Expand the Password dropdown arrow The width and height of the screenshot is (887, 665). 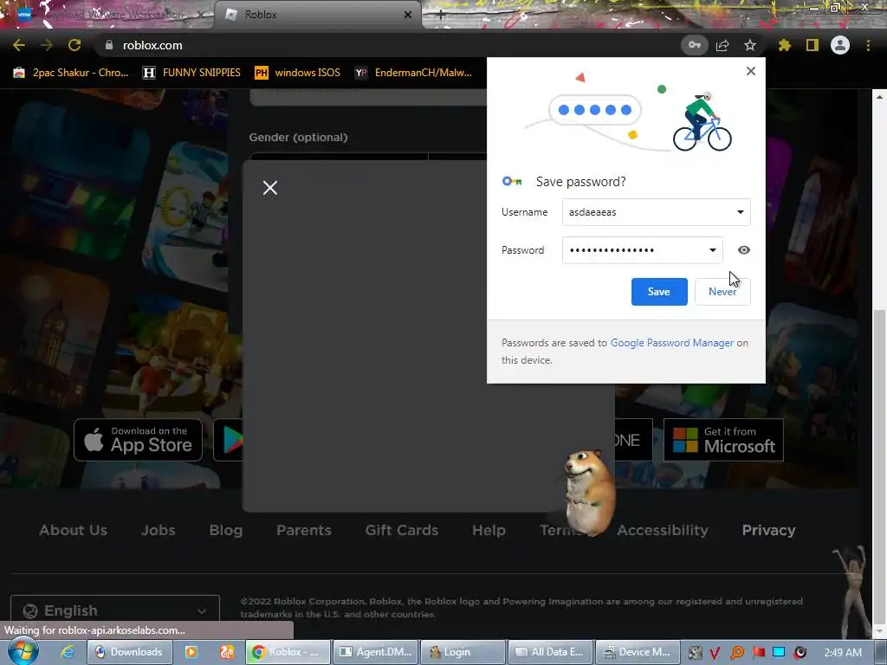coord(712,250)
